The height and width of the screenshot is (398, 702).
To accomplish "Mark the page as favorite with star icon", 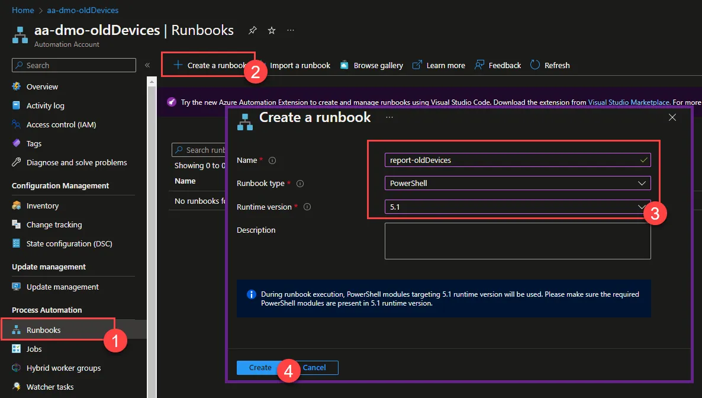I will 271,30.
